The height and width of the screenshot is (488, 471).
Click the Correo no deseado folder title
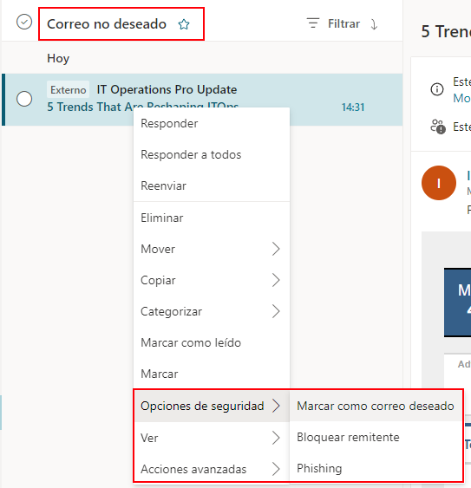click(107, 24)
